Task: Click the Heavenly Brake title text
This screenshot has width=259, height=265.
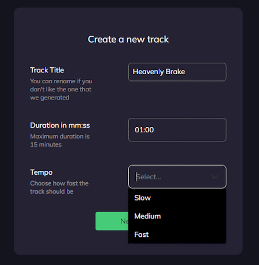Action: [x=159, y=72]
